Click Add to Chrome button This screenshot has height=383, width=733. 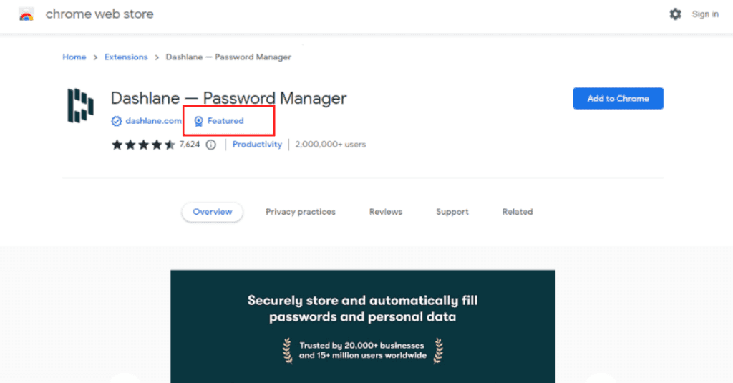(618, 98)
